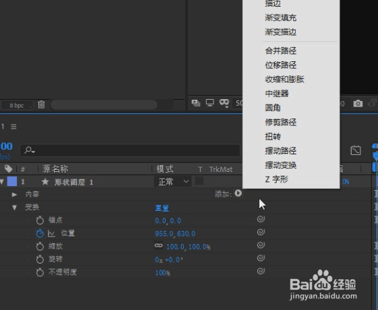378x310 pixels.
Task: Toggle the constrain proportions link for 缩放
Action: pyautogui.click(x=158, y=245)
